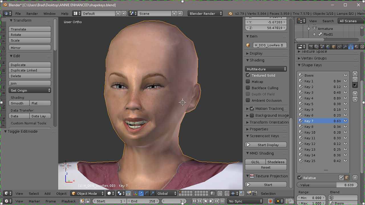Open the Render Layers properties tab
Image resolution: width=365 pixels, height=205 pixels.
[x=317, y=47]
